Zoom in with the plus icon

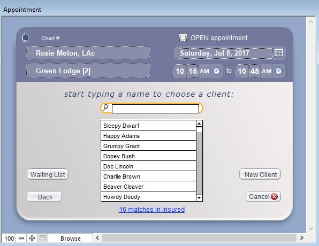[32, 238]
